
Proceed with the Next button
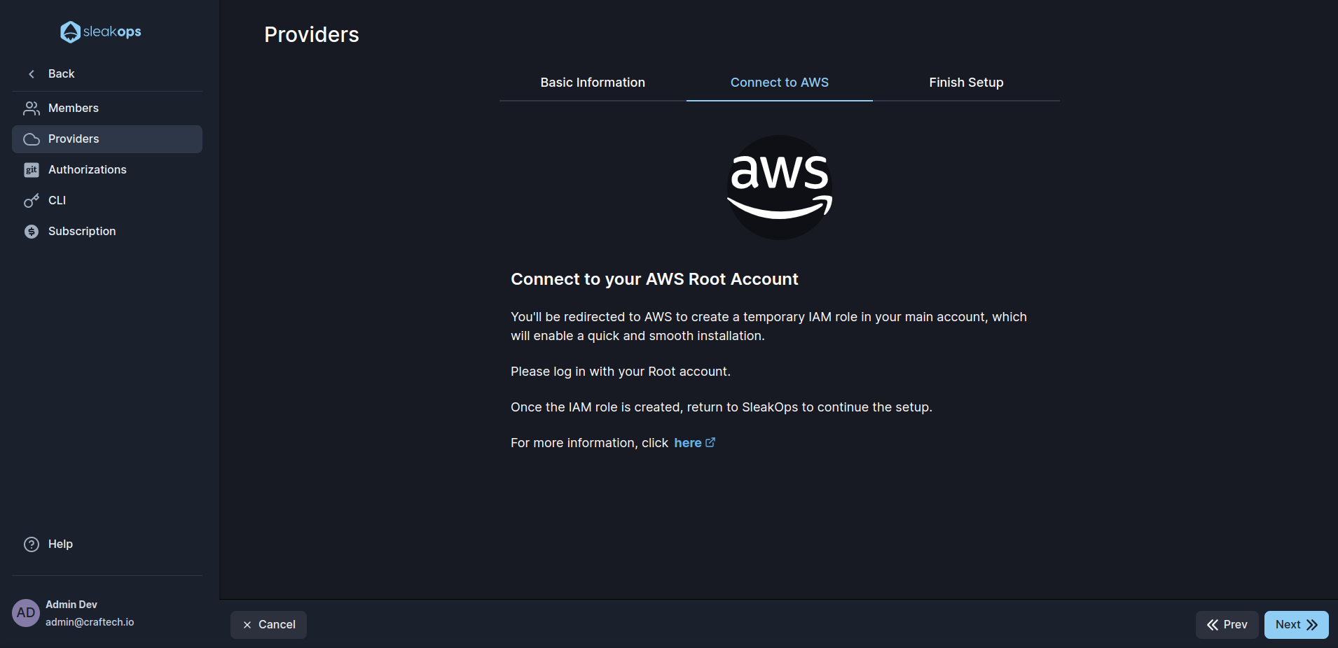pyautogui.click(x=1296, y=625)
